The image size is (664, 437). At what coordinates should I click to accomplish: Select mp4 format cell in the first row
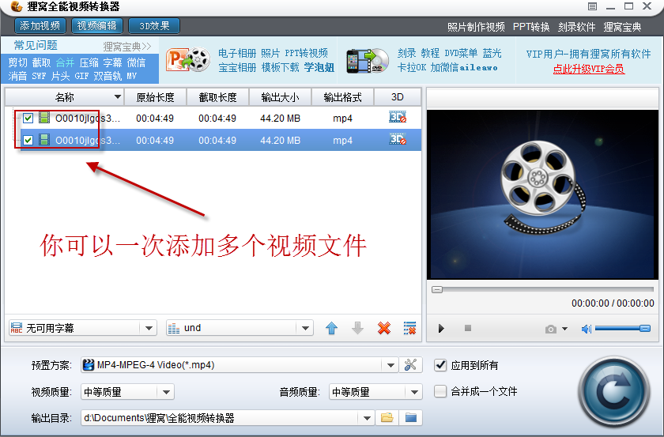click(342, 119)
